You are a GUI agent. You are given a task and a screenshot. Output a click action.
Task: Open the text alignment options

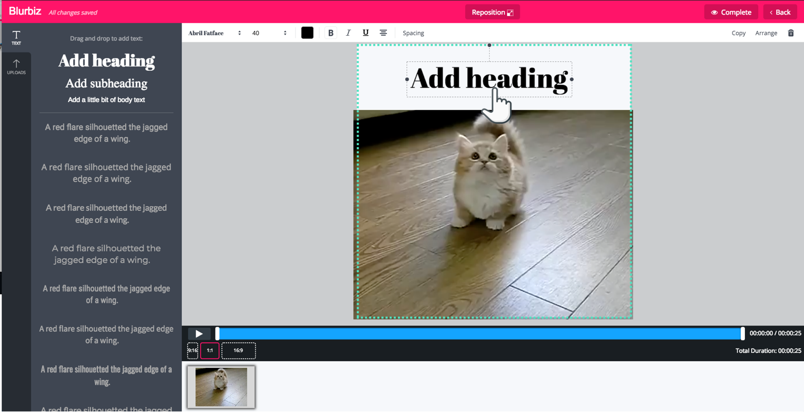(383, 33)
